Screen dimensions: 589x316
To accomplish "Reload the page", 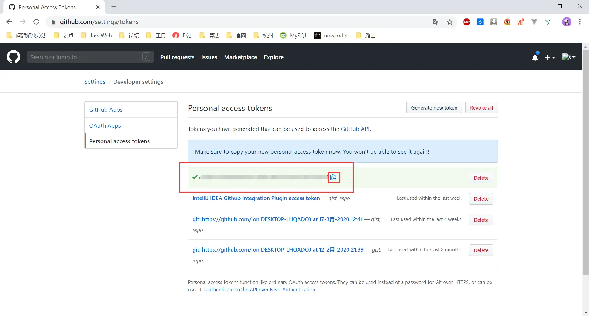I will click(36, 22).
